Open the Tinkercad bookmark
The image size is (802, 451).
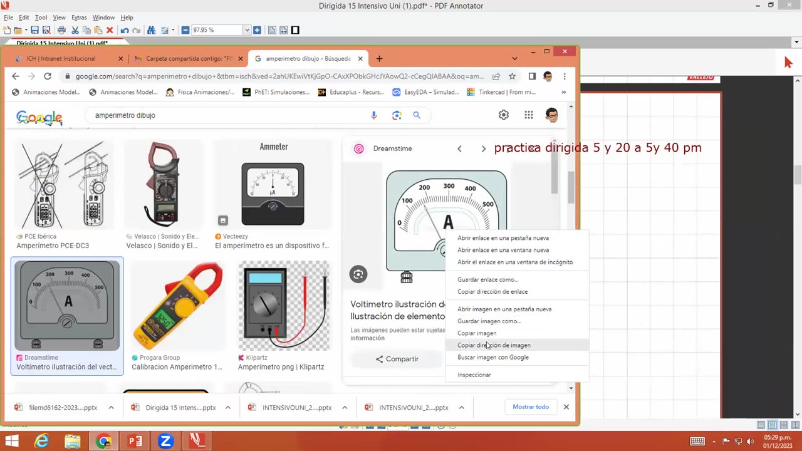tap(501, 92)
